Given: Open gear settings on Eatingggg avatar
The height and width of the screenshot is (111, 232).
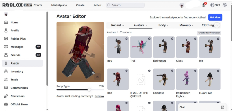Looking at the screenshot, I should point(172,39).
